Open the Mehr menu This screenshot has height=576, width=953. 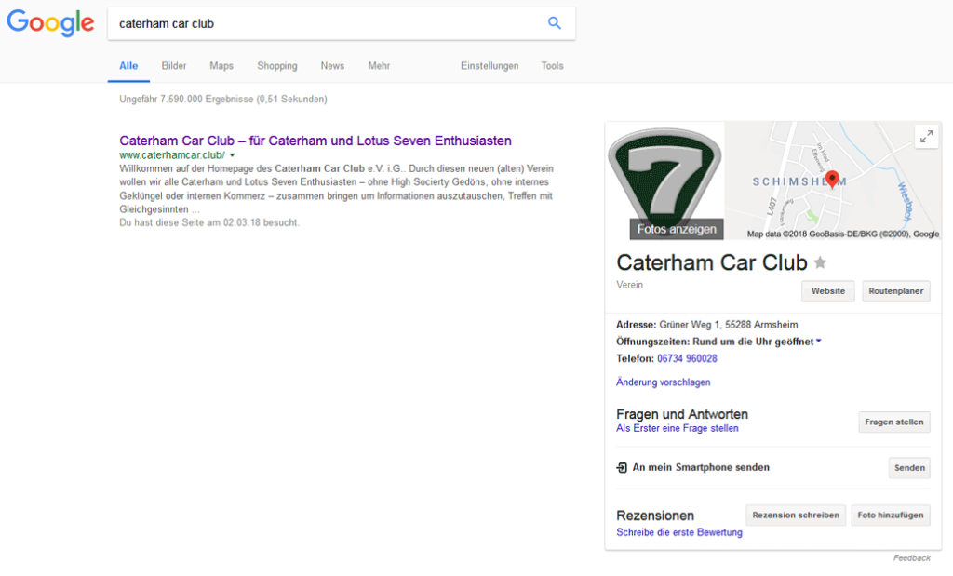(379, 66)
